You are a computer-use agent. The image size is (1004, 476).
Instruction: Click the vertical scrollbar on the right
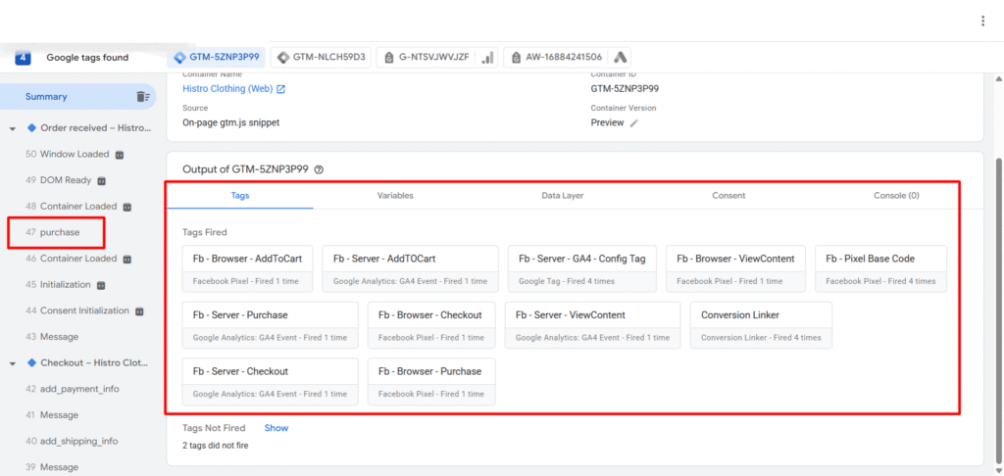click(997, 294)
